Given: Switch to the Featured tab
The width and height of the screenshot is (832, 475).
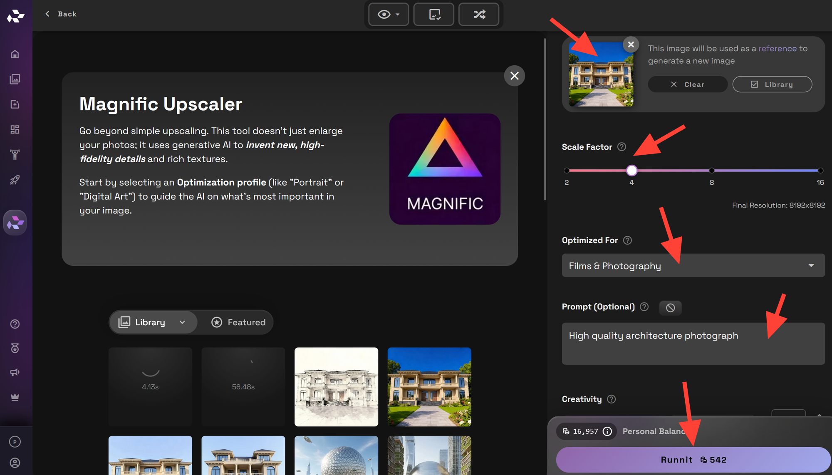Looking at the screenshot, I should point(238,322).
